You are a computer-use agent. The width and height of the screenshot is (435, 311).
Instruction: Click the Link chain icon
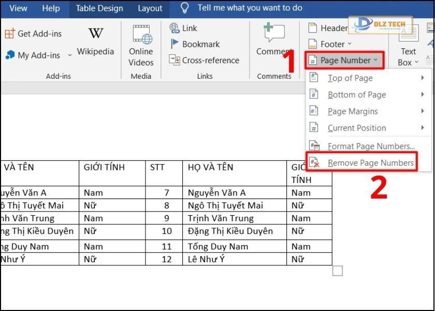[175, 28]
